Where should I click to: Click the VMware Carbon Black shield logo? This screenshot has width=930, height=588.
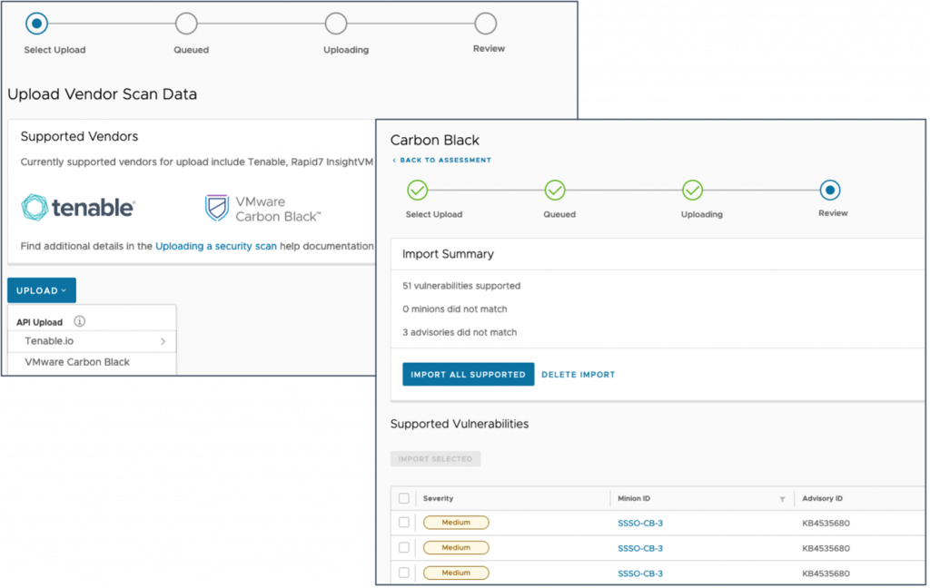pos(216,208)
